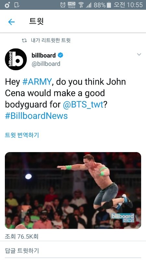
Task: Open the @billboard handle
Action: [x=46, y=64]
